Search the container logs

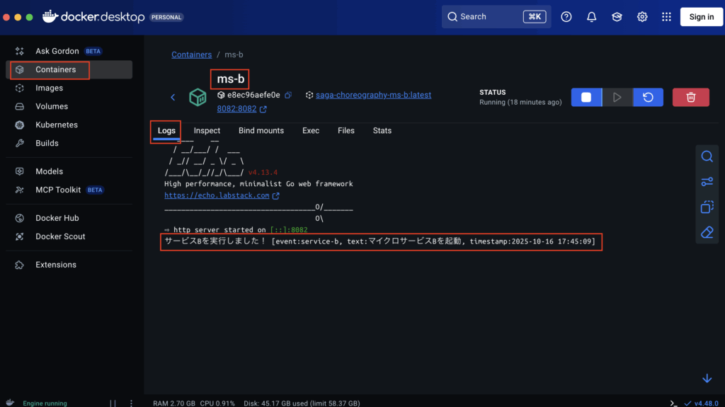tap(707, 156)
